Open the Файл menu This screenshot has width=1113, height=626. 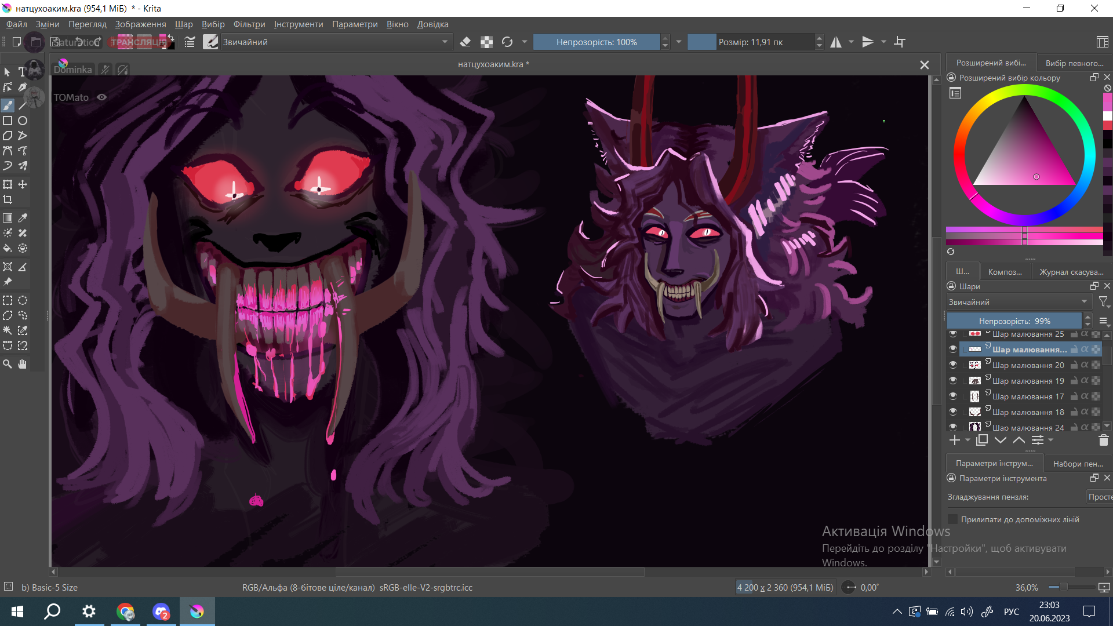pyautogui.click(x=17, y=24)
